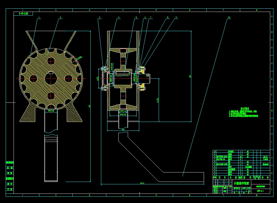Click the 24H7/u8 fit dimension below housing
The height and width of the screenshot is (203, 277).
(123, 111)
